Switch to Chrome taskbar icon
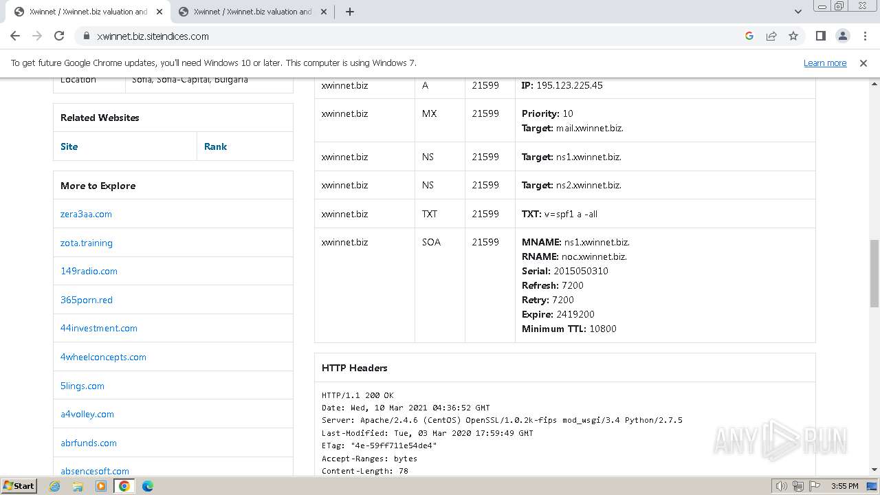 124,486
